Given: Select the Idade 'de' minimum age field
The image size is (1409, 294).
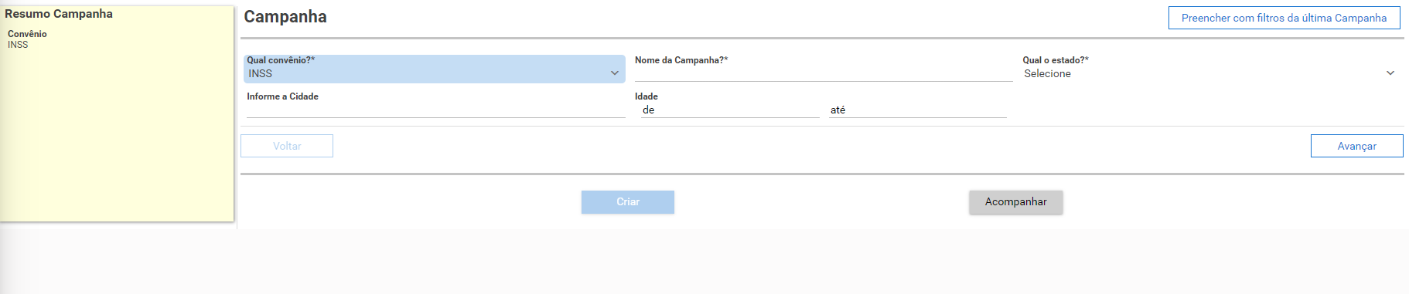Looking at the screenshot, I should 730,110.
